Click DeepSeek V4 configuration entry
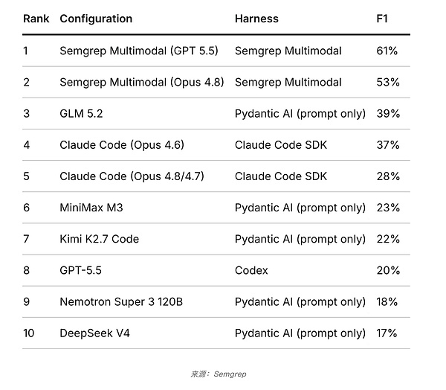Screen dimensions: 446x390 94,333
